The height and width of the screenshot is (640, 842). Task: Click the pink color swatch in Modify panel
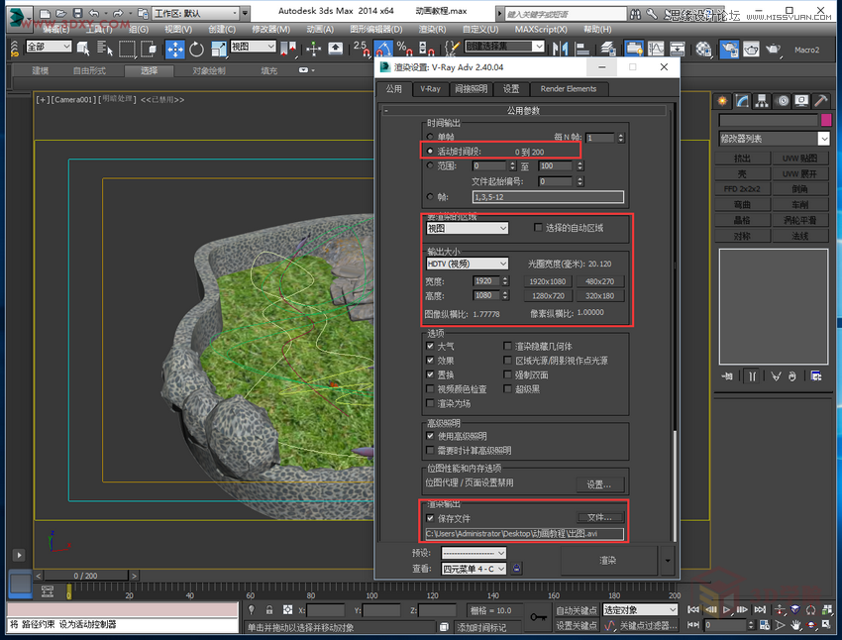tap(826, 119)
